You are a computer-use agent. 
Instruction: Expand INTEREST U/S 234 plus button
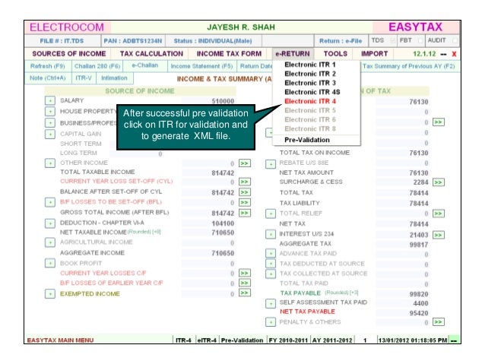coord(271,234)
